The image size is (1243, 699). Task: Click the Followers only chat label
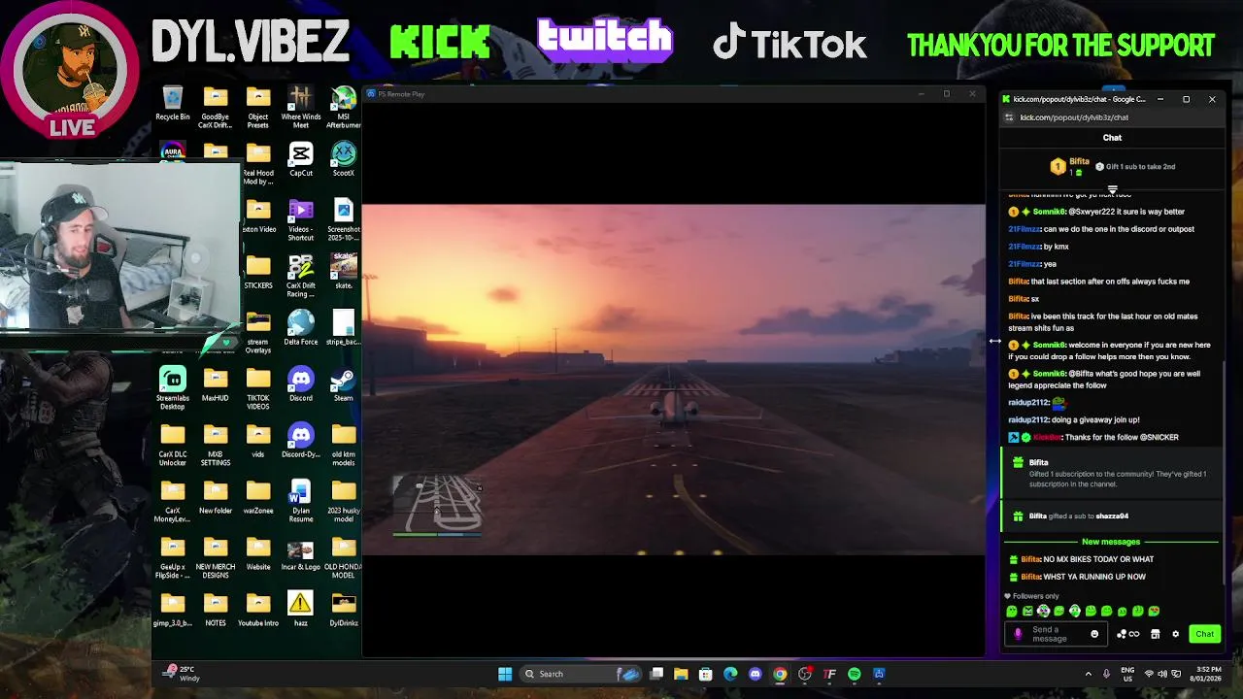1036,596
